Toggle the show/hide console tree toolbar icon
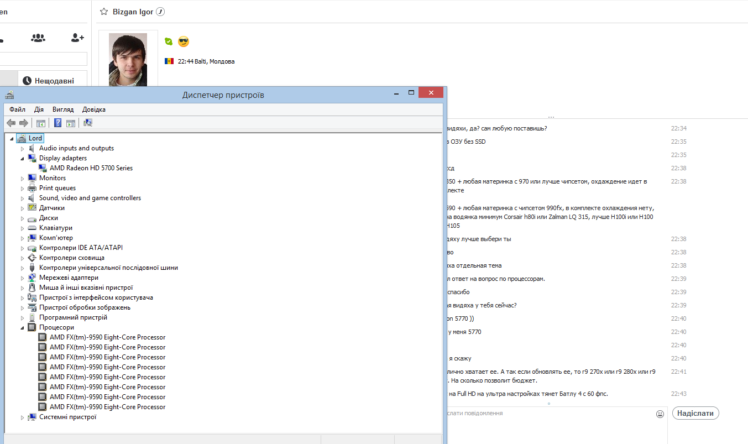Viewport: 748px width, 444px height. pyautogui.click(x=41, y=123)
